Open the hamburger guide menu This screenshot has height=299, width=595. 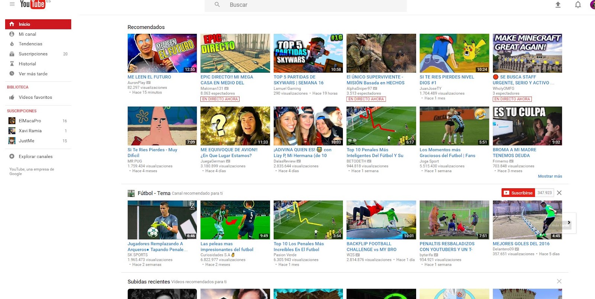12,4
